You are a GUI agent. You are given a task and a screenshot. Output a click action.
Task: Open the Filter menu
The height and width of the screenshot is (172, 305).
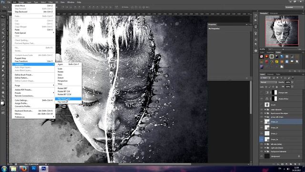click(x=51, y=2)
